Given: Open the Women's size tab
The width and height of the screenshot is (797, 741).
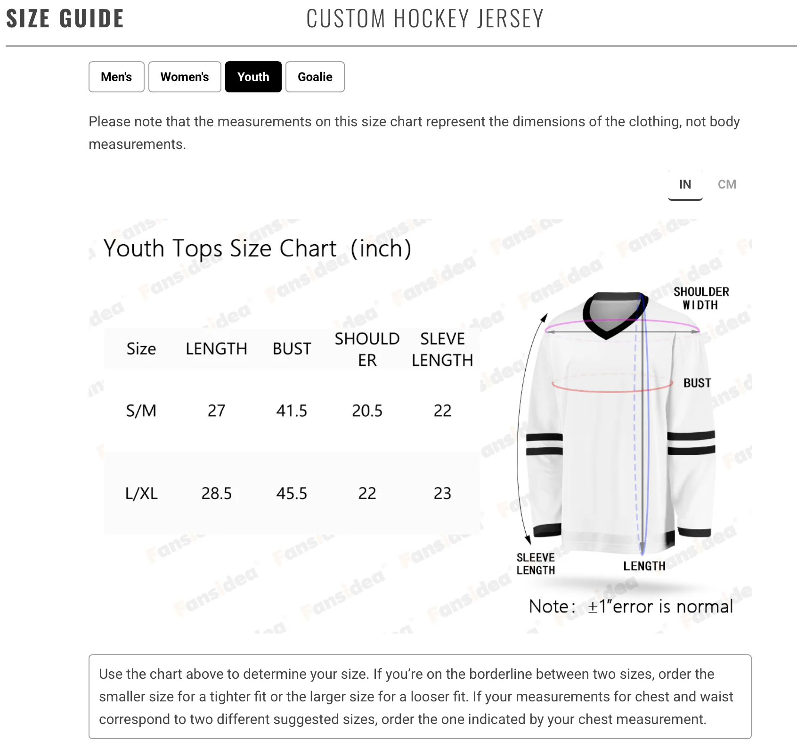Looking at the screenshot, I should [185, 77].
